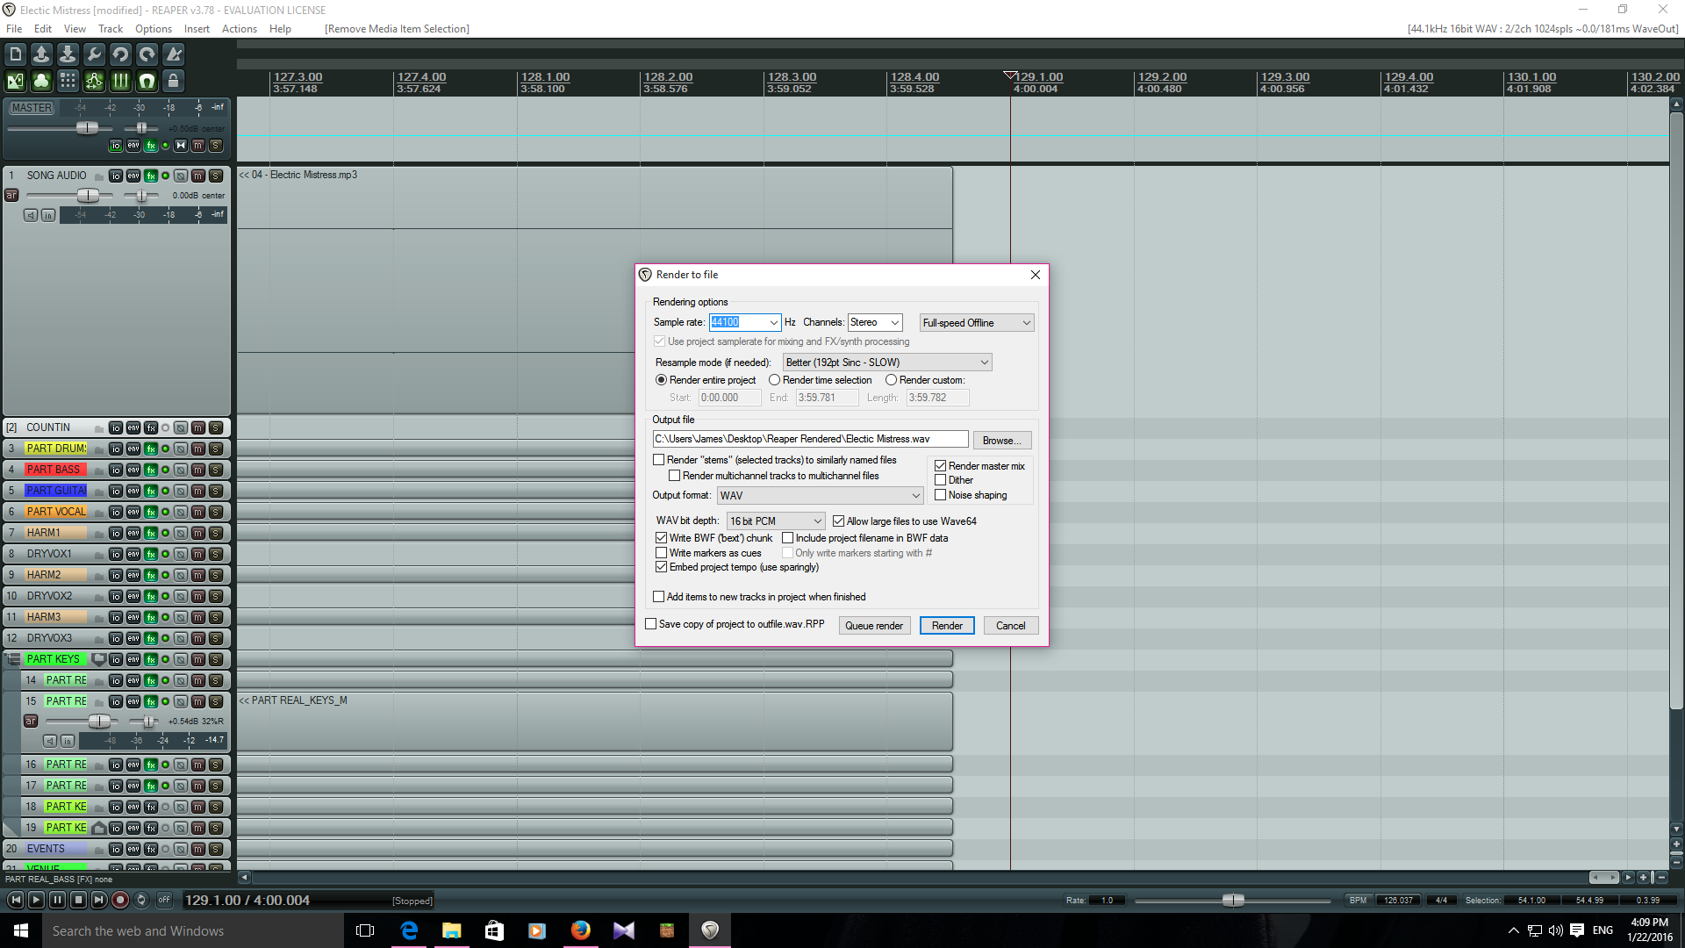This screenshot has height=948, width=1685.
Task: Click the master volume fader
Action: pyautogui.click(x=87, y=128)
